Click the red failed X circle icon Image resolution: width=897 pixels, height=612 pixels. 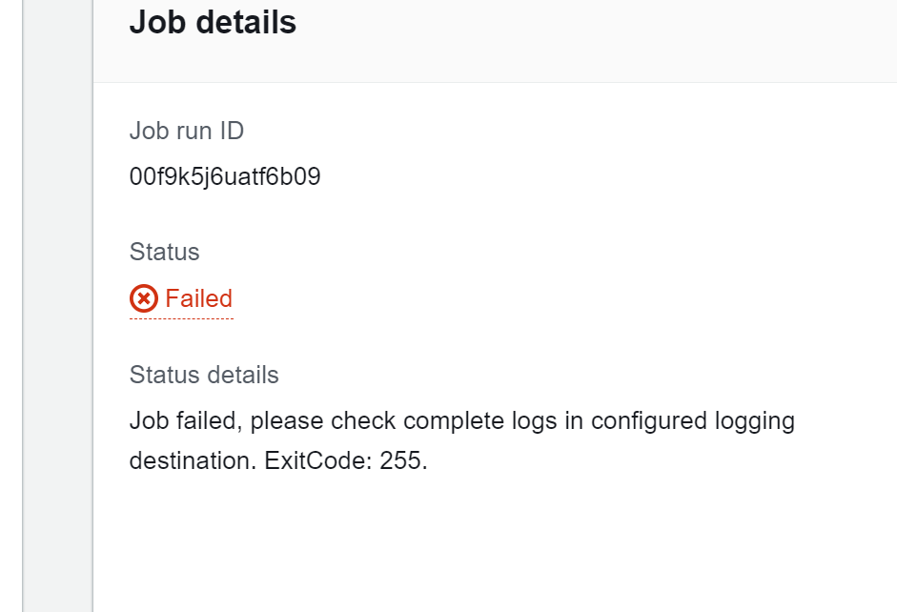144,298
